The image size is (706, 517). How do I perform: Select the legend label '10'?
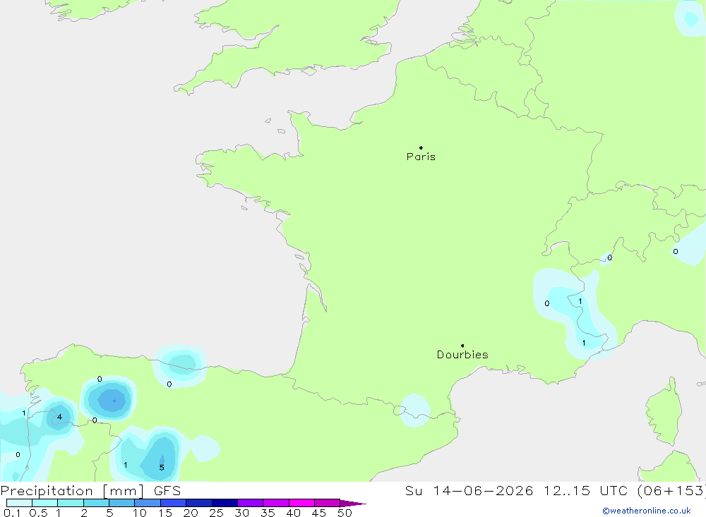click(x=140, y=513)
